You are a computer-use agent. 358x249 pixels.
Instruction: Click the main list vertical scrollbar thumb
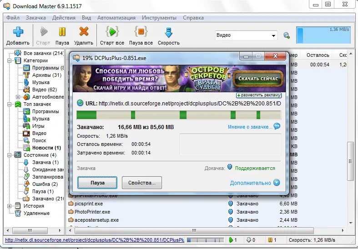350,161
